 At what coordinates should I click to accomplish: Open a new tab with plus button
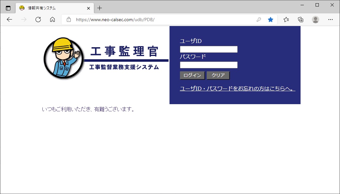pyautogui.click(x=99, y=8)
